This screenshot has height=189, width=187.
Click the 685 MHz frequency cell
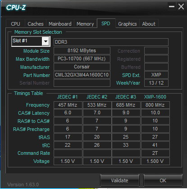pyautogui.click(x=126, y=105)
